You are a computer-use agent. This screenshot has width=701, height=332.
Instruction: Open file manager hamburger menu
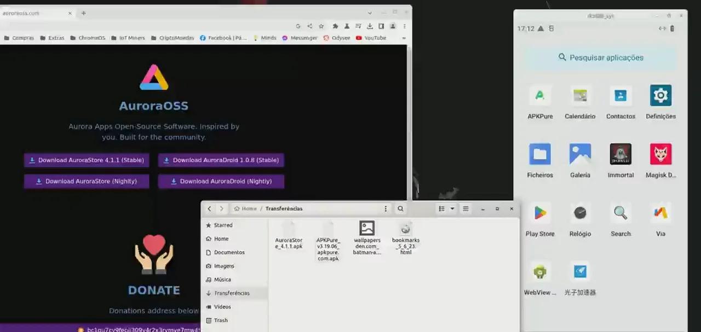tap(466, 208)
